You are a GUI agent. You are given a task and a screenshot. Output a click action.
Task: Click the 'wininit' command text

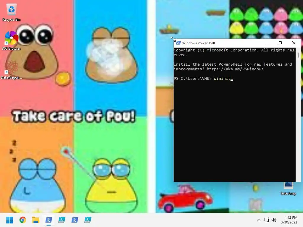coord(222,78)
